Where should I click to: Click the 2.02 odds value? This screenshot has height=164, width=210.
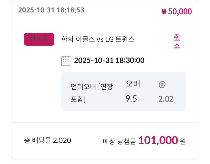click(x=166, y=99)
